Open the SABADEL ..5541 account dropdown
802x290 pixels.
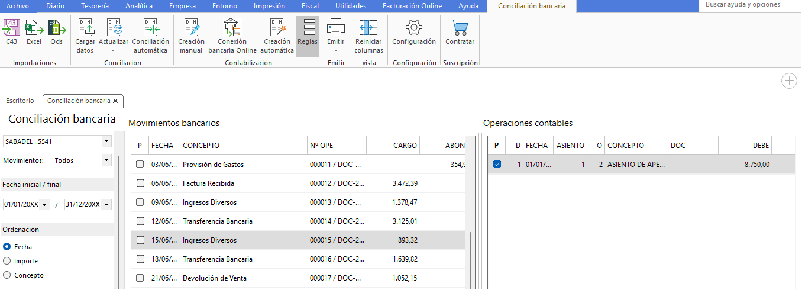coord(106,141)
